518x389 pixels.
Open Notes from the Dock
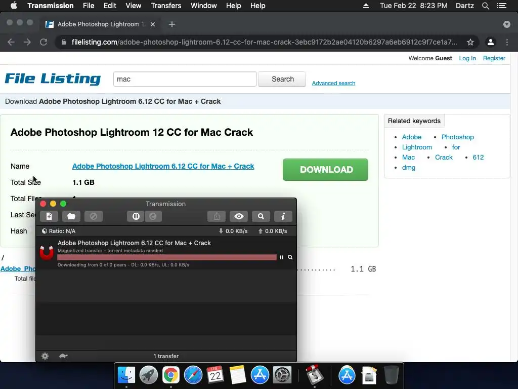click(237, 375)
